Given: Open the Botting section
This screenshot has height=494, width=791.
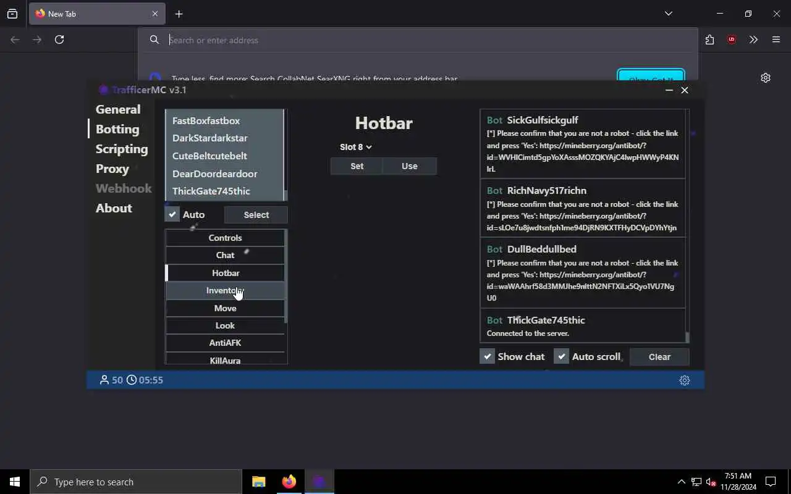Looking at the screenshot, I should tap(117, 129).
